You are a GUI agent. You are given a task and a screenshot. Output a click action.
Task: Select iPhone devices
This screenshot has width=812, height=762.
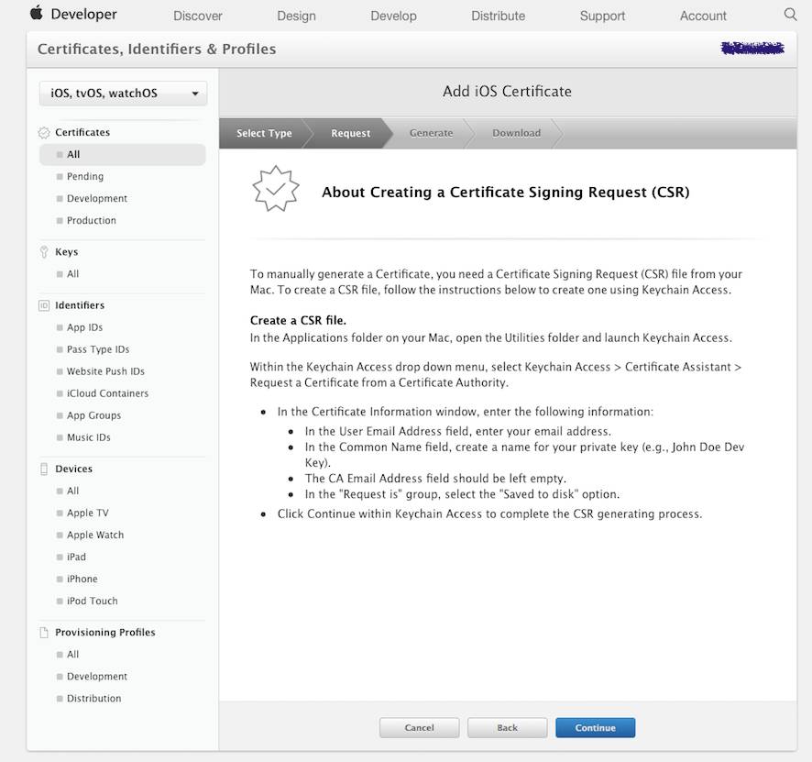point(82,580)
